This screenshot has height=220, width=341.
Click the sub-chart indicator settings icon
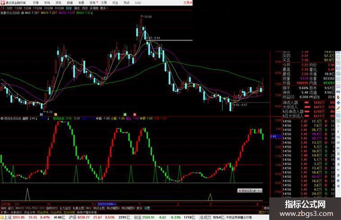2,119
